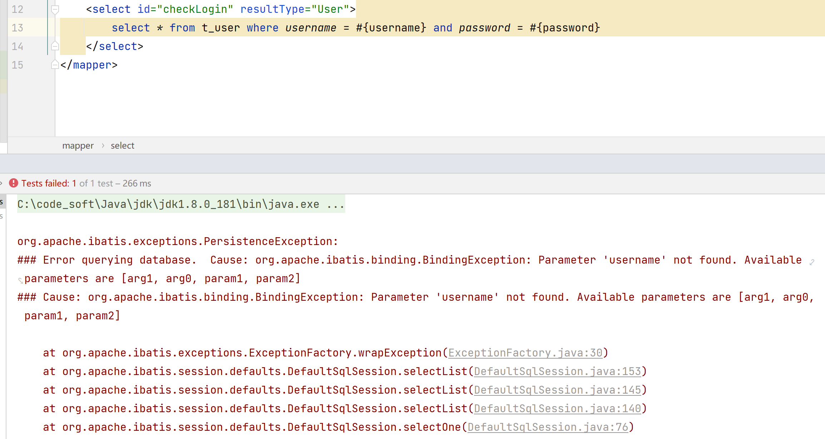Click the closing </select> tag

[114, 46]
